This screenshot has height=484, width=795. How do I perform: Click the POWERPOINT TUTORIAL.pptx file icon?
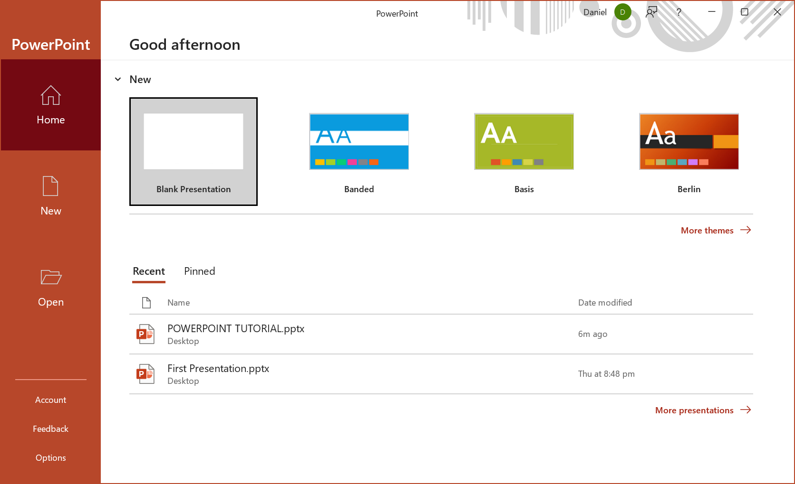(146, 334)
